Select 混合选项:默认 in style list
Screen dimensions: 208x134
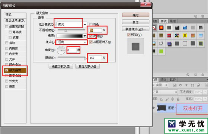tap(15, 20)
